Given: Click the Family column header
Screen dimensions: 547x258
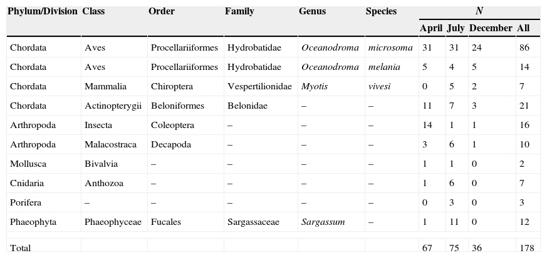Looking at the screenshot, I should (239, 11).
